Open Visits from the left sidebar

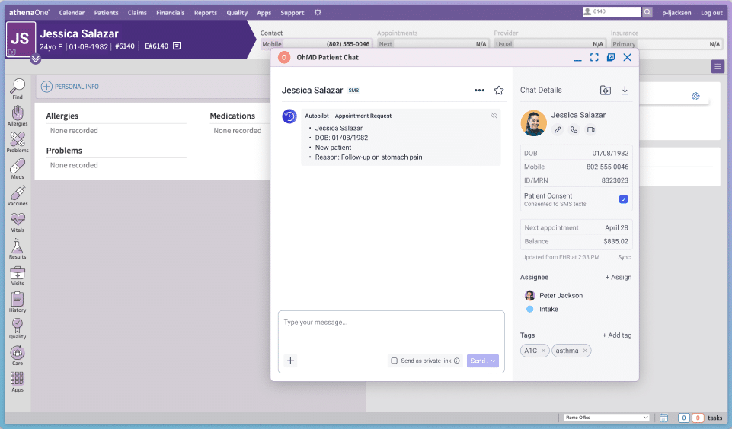[x=18, y=275]
